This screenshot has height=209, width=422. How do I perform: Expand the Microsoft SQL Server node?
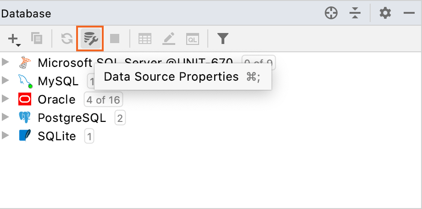(5, 62)
